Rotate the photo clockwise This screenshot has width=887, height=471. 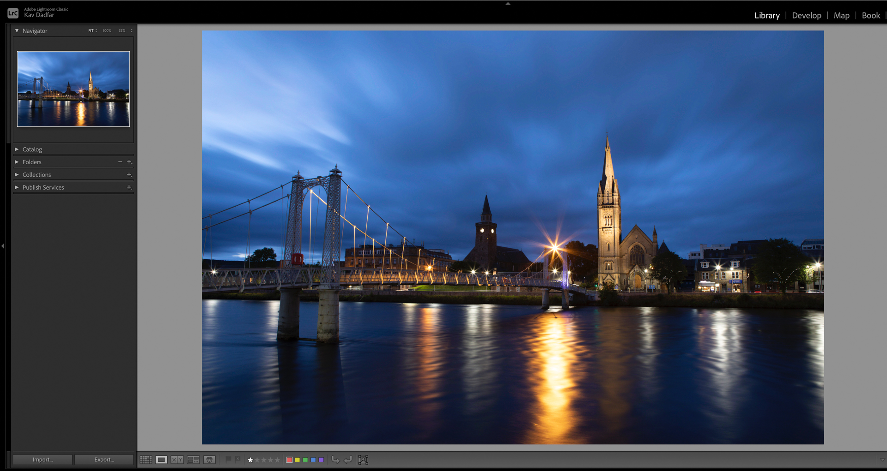348,459
